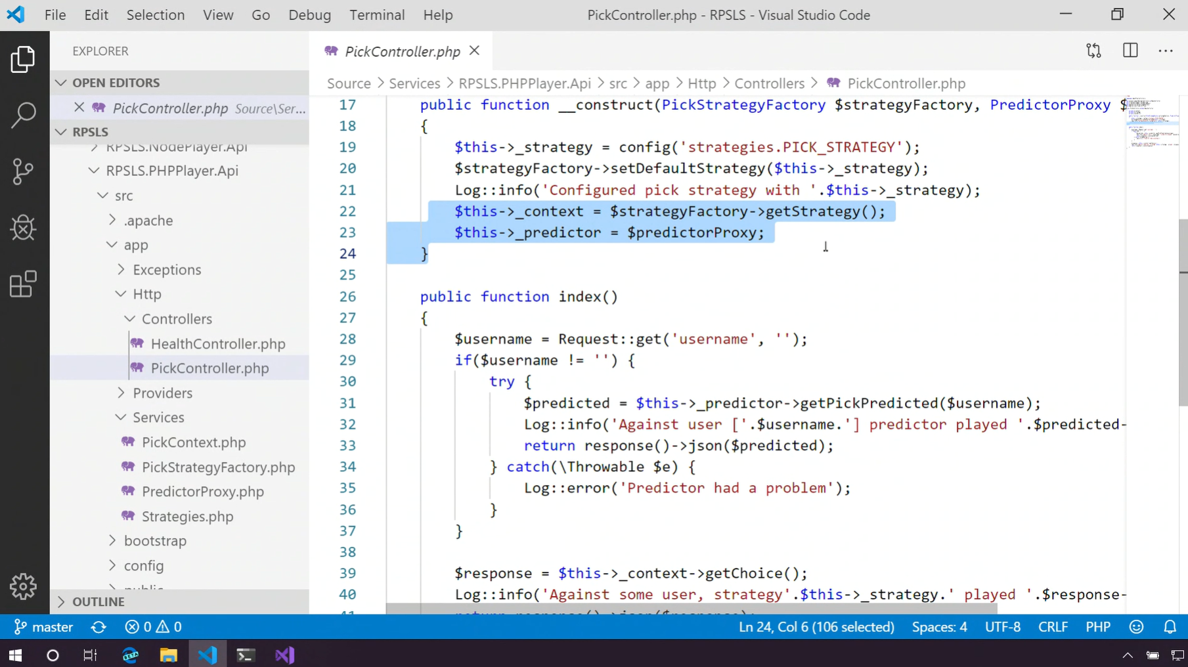
Task: Open the Source Control view
Action: [24, 172]
